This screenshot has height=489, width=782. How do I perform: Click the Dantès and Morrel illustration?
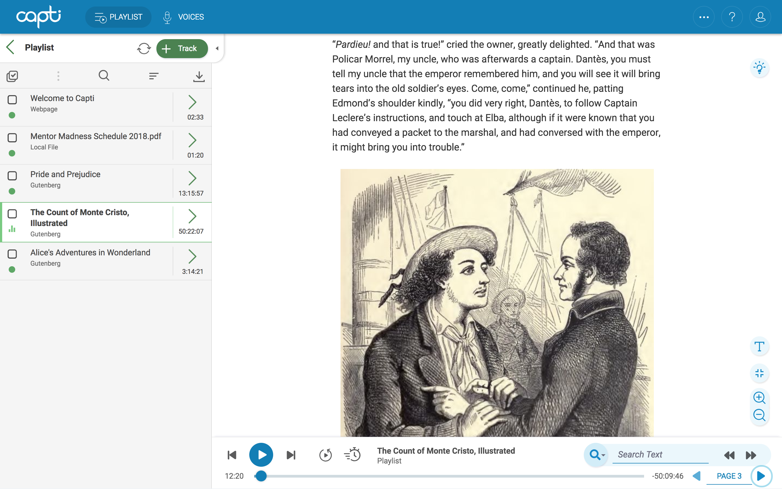coord(497,303)
